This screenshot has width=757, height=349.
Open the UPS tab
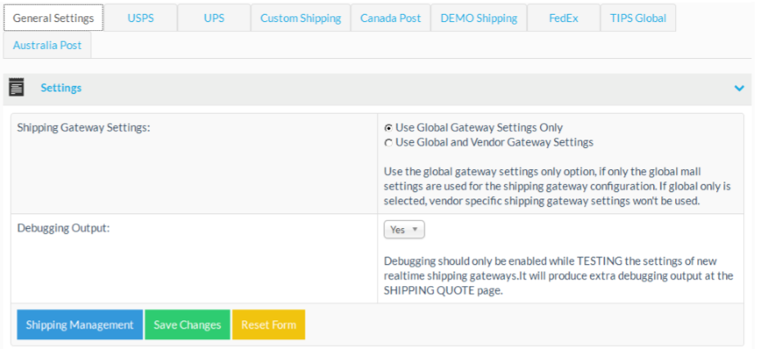click(214, 18)
